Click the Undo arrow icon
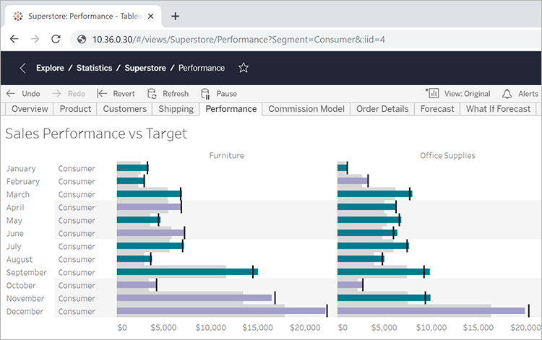Image resolution: width=542 pixels, height=340 pixels. pos(11,94)
